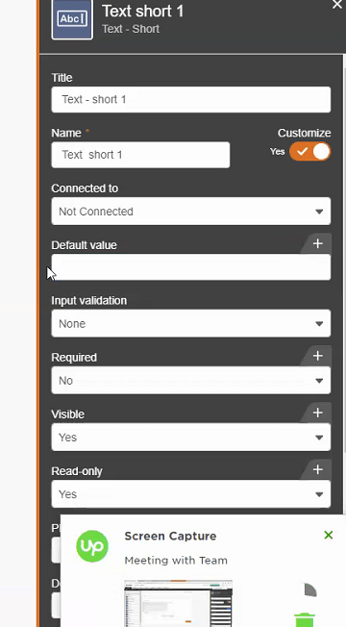Click the gray timer pie icon in the notification
This screenshot has width=346, height=627.
pos(310,589)
